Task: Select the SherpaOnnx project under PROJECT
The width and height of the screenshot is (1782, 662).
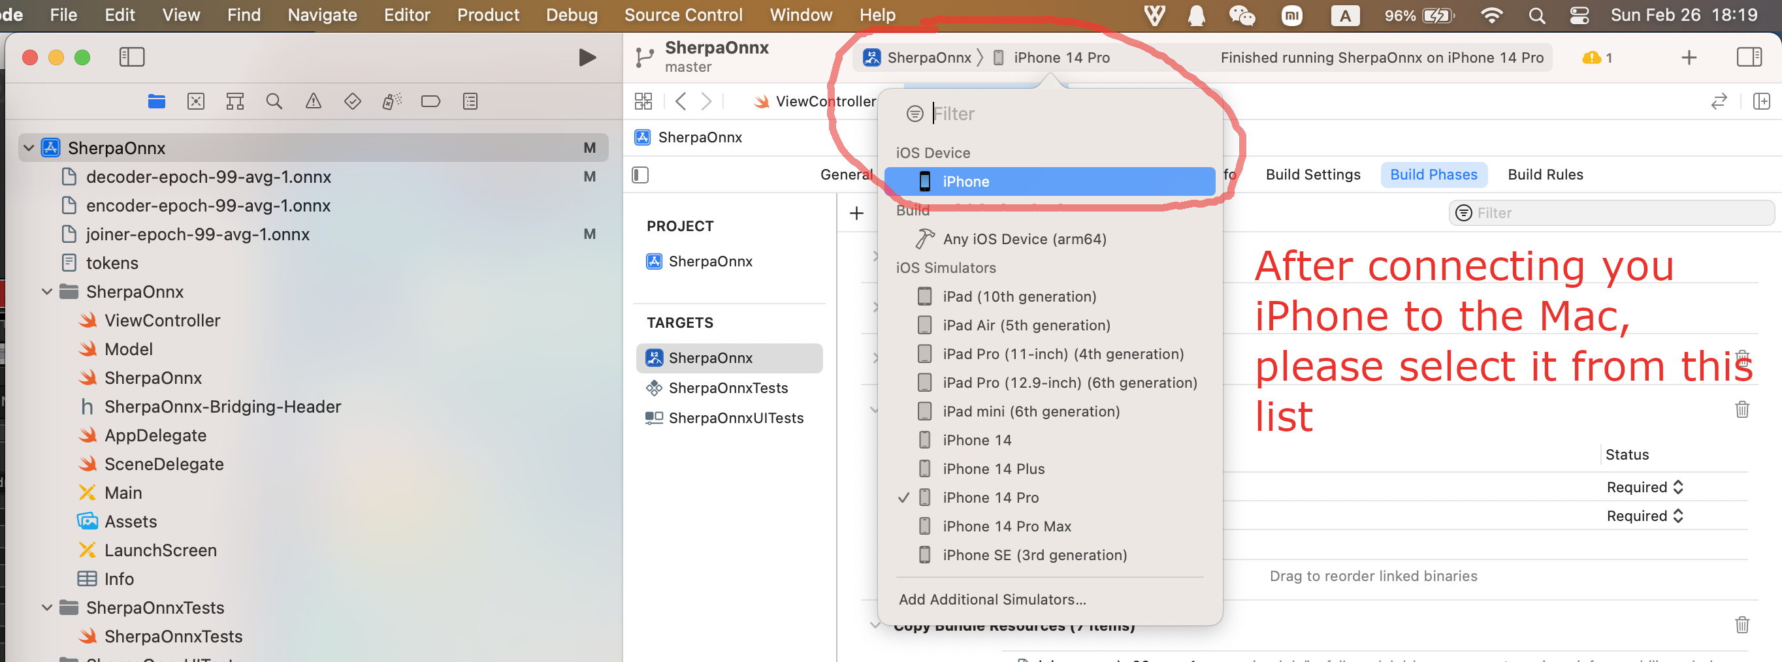Action: 728,261
